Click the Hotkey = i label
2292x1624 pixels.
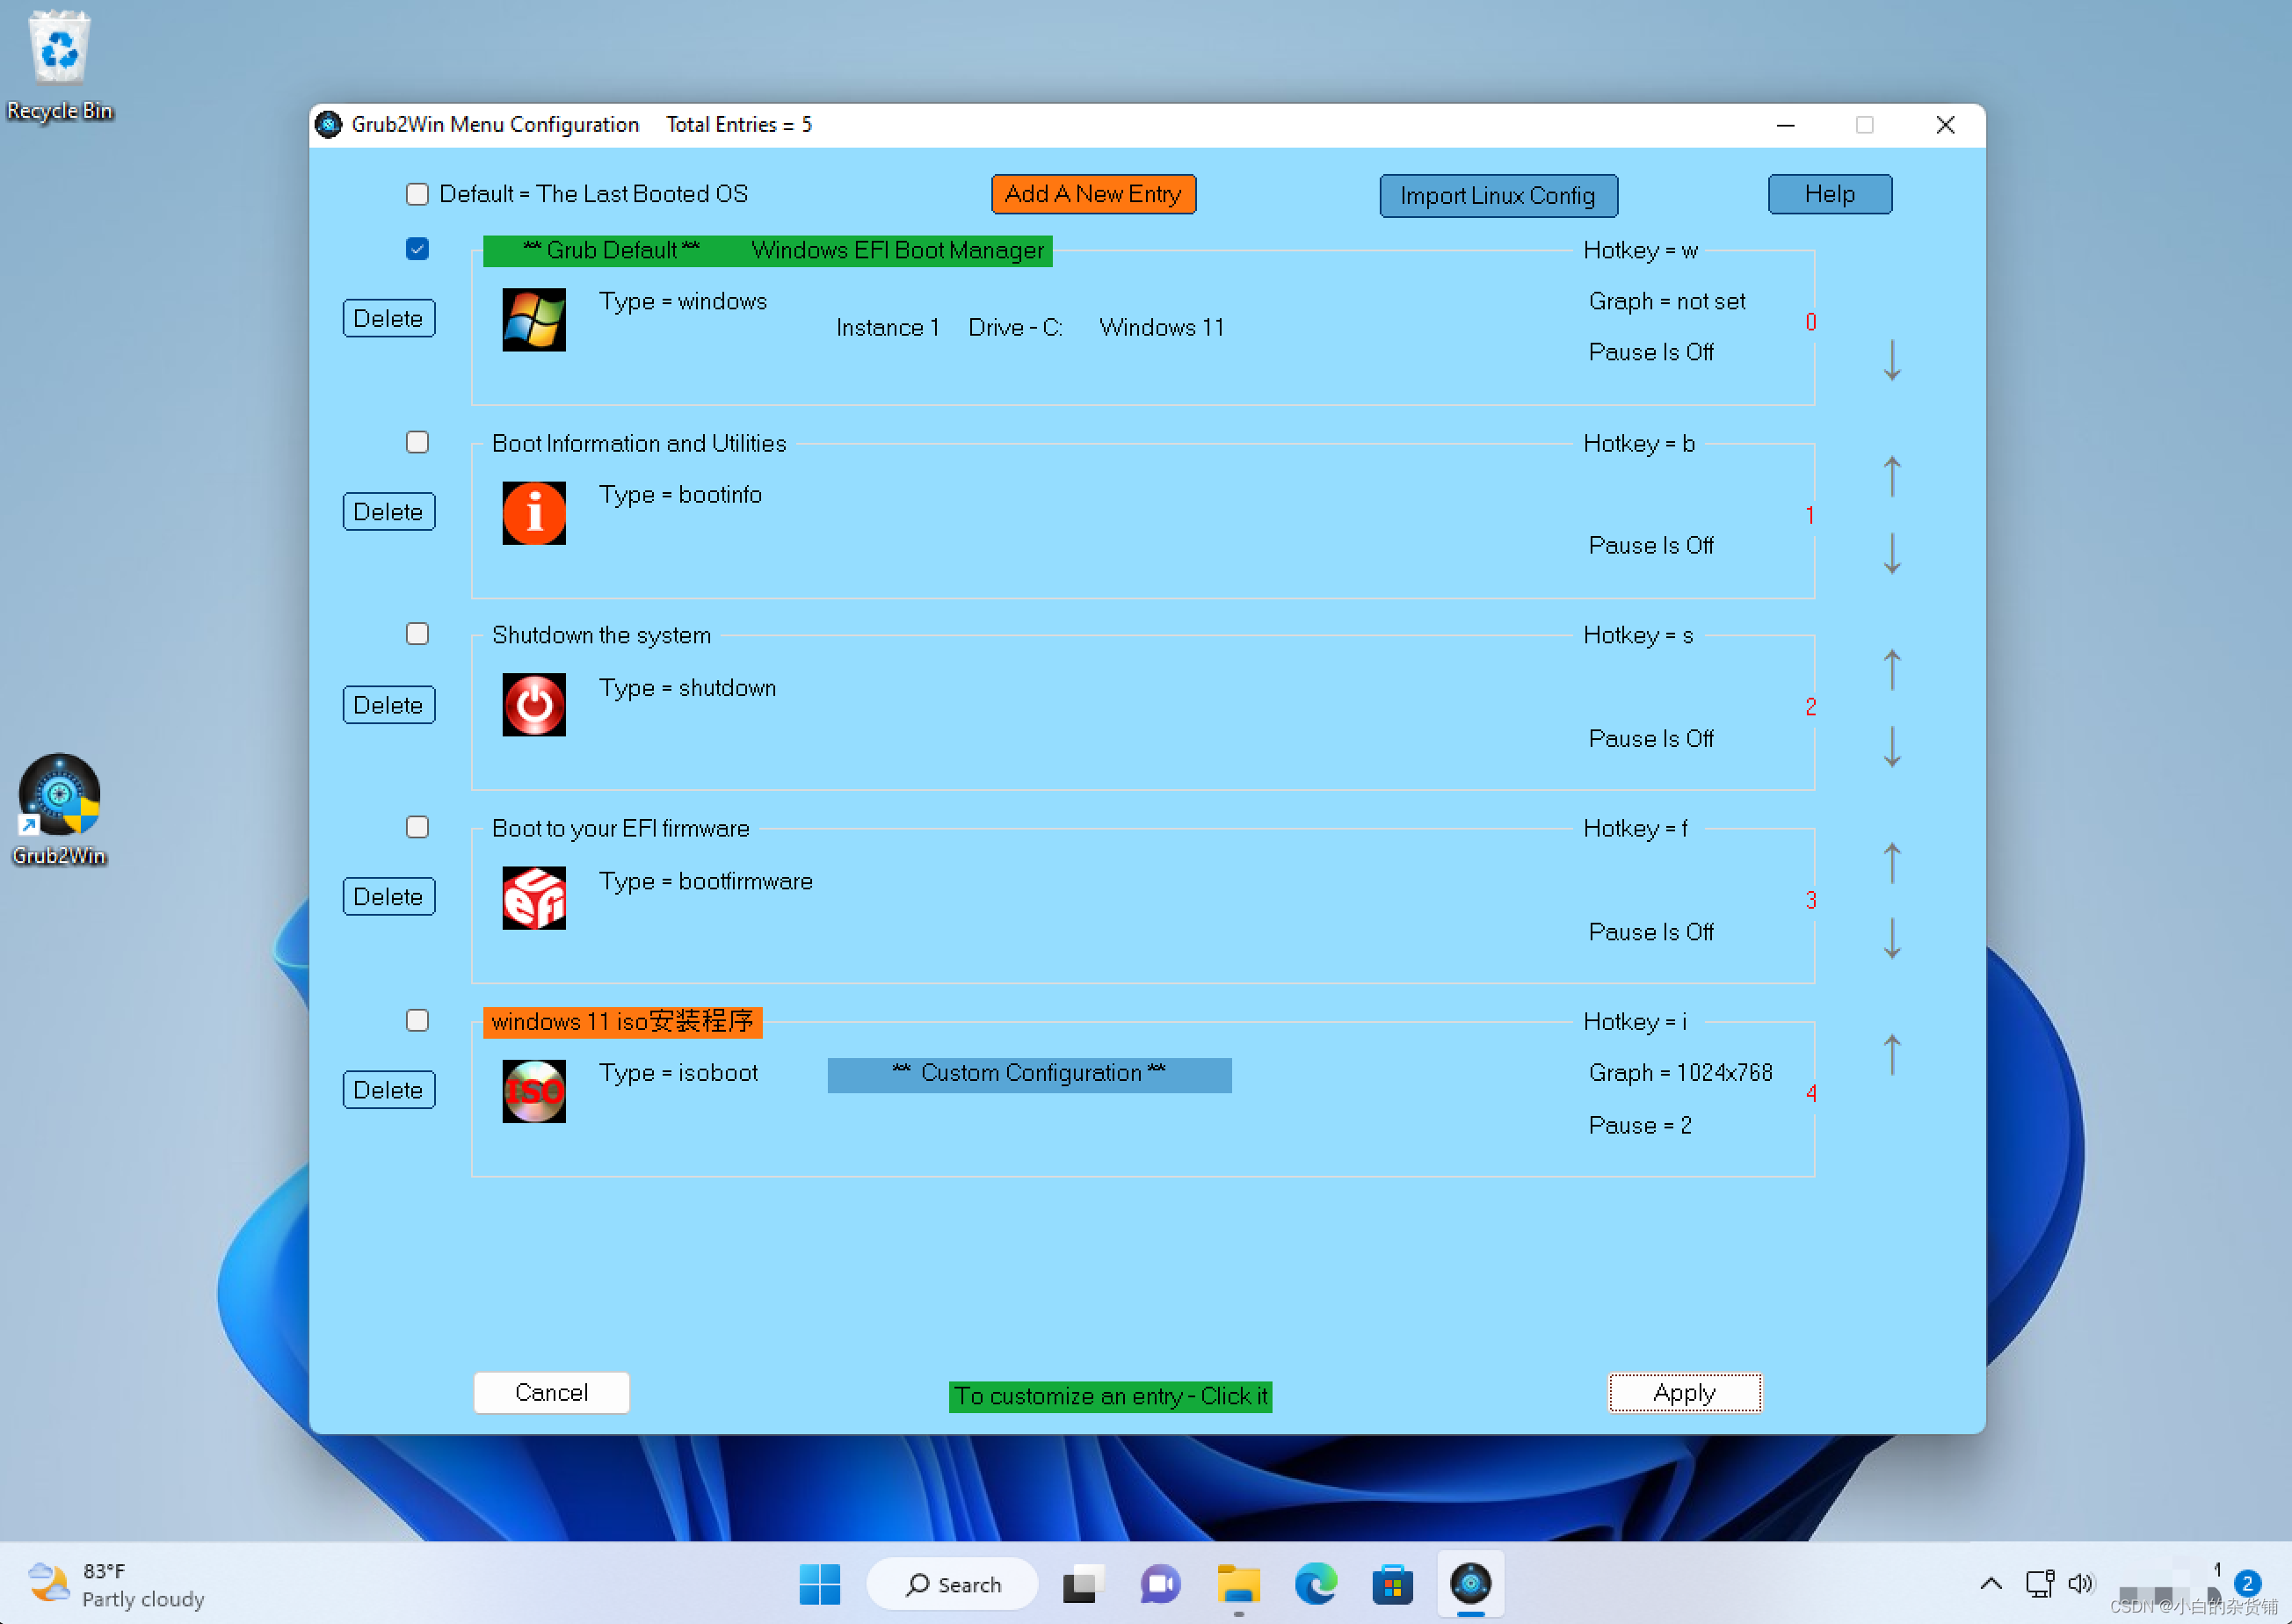1635,1021
